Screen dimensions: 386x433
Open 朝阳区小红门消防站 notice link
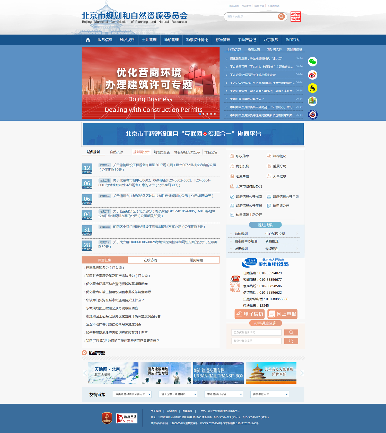[159, 227]
